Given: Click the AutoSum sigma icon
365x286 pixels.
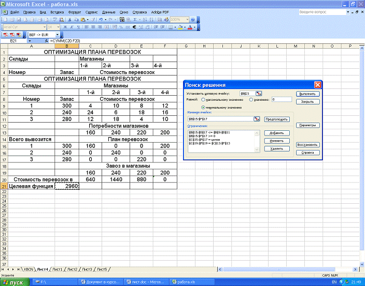Looking at the screenshot, I should (x=135, y=19).
